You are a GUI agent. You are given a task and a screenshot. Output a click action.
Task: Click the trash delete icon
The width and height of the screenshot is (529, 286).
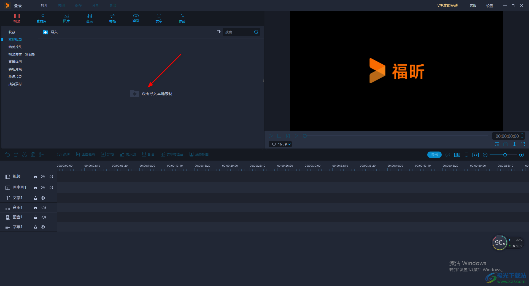pyautogui.click(x=33, y=155)
